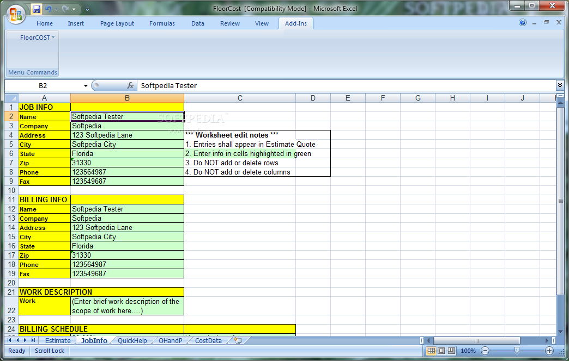
Task: Select cell with Company value Softpedia in row 3
Action: point(128,126)
